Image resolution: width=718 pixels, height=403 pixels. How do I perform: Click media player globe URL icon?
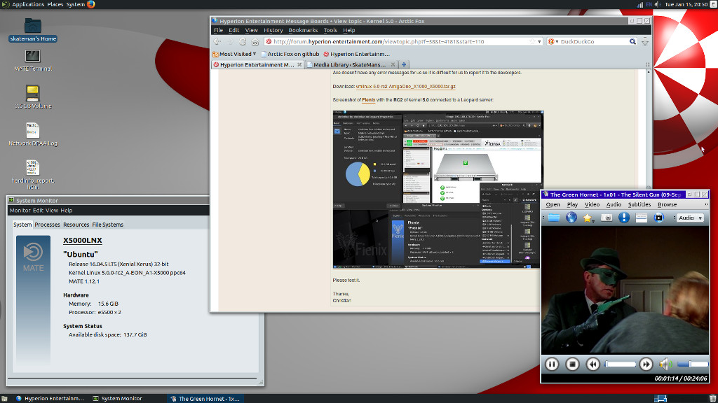[571, 218]
